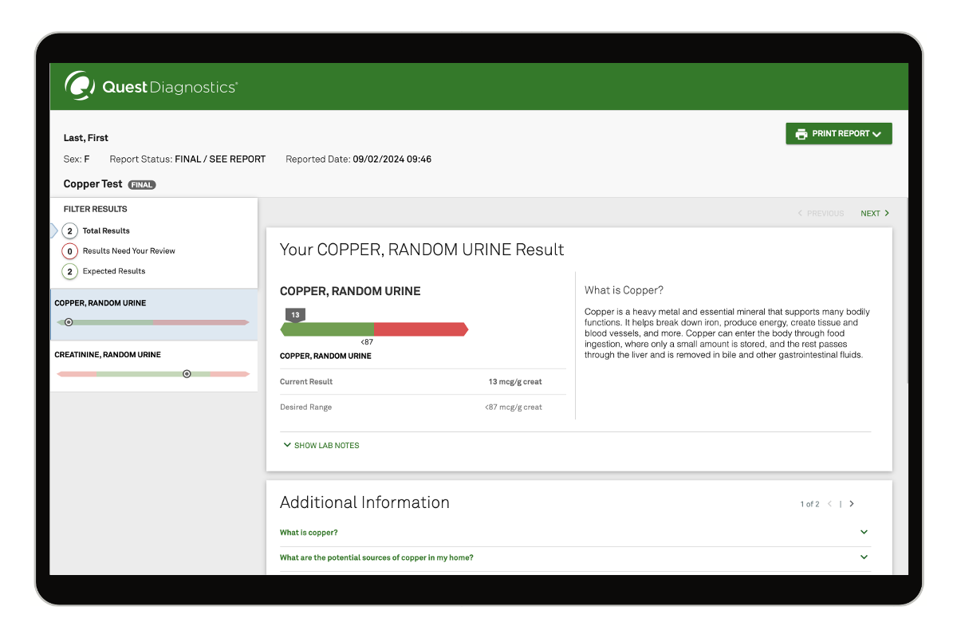Screen dimensions: 957x638
Task: Click the Next result link
Action: (x=874, y=214)
